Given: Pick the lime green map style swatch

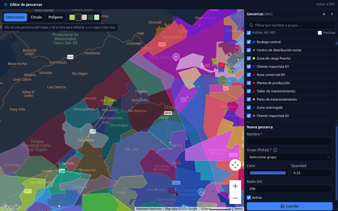Looking at the screenshot, I should coord(72,17).
